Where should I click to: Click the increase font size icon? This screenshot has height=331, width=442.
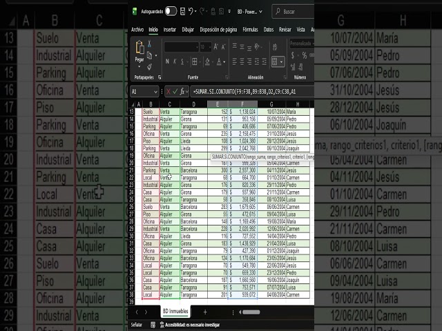(x=215, y=47)
